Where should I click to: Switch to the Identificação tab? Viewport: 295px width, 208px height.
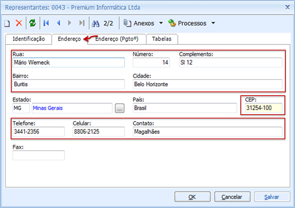point(29,39)
